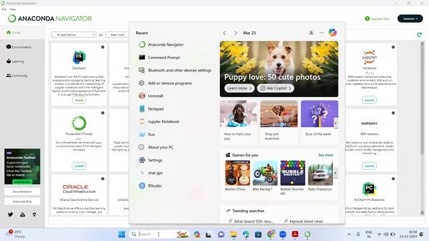
Task: Open Command Prompt from Recent list
Action: (160, 58)
